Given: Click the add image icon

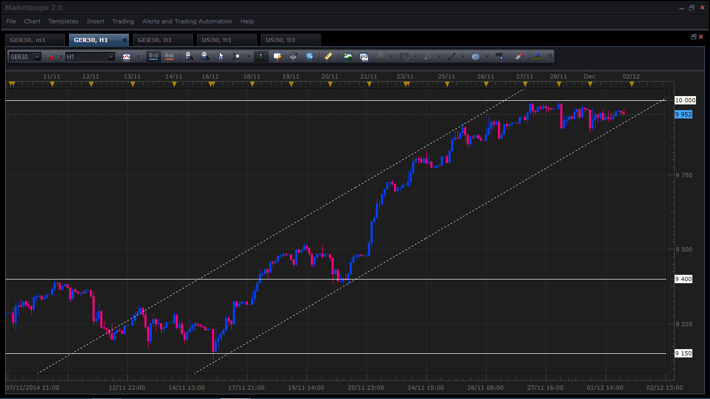Looking at the screenshot, I should click(x=348, y=56).
